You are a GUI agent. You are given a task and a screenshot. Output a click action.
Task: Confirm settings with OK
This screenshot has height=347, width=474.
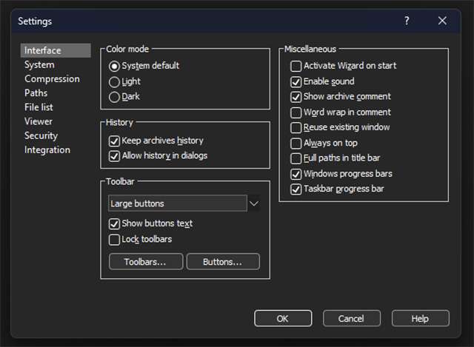pyautogui.click(x=283, y=318)
